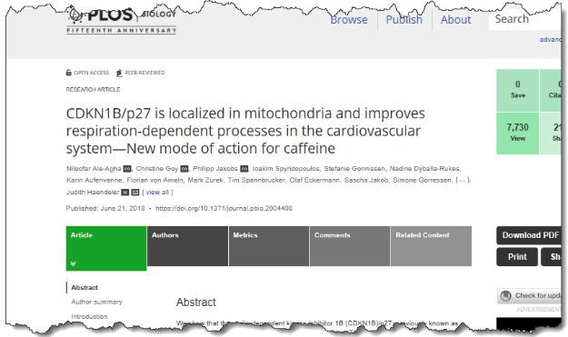Click the Check for updates icon
This screenshot has width=568, height=337.
coord(505,296)
